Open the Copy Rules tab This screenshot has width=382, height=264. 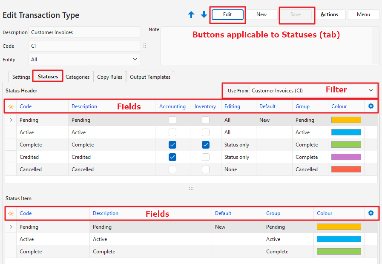click(109, 77)
